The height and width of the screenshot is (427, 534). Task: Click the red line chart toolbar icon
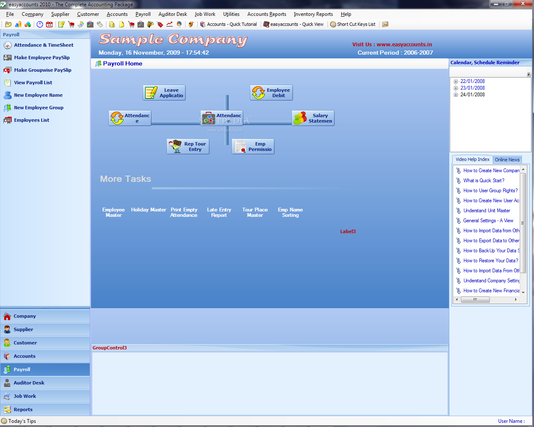[x=169, y=24]
